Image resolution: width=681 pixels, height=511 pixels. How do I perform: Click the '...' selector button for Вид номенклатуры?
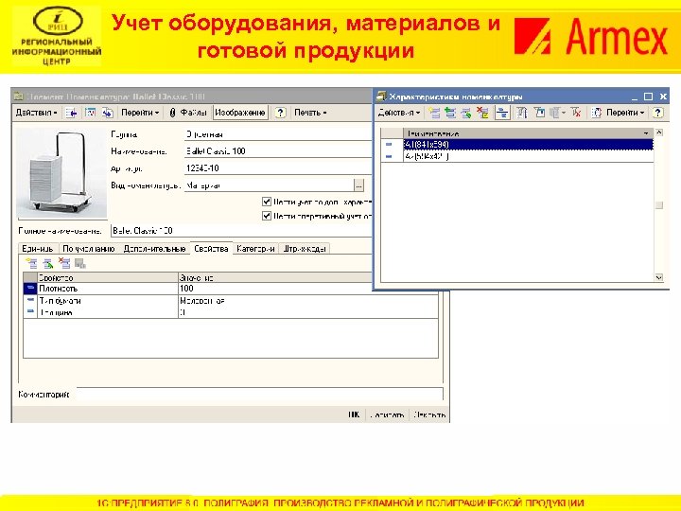[x=358, y=185]
